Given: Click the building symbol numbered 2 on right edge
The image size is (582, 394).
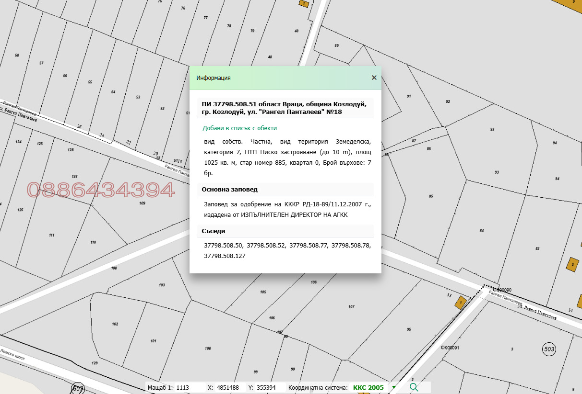Looking at the screenshot, I should pyautogui.click(x=572, y=264).
